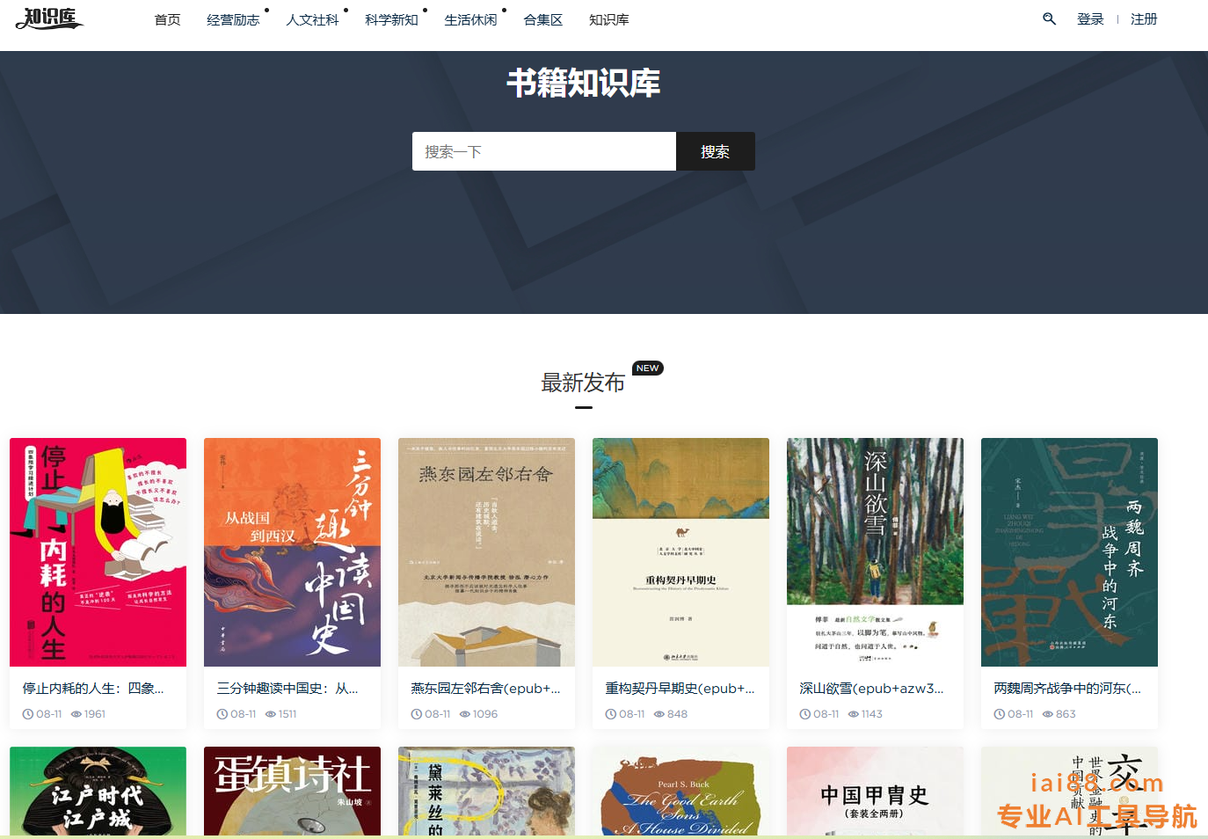Expand the 人文社科 nav dropdown
The height and width of the screenshot is (839, 1208).
pyautogui.click(x=312, y=19)
